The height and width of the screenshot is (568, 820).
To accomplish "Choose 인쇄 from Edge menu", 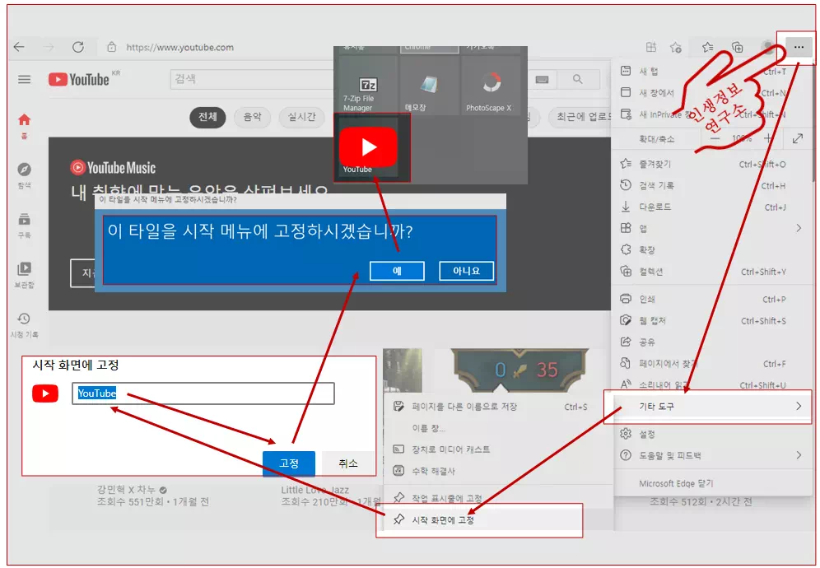I will tap(712, 299).
